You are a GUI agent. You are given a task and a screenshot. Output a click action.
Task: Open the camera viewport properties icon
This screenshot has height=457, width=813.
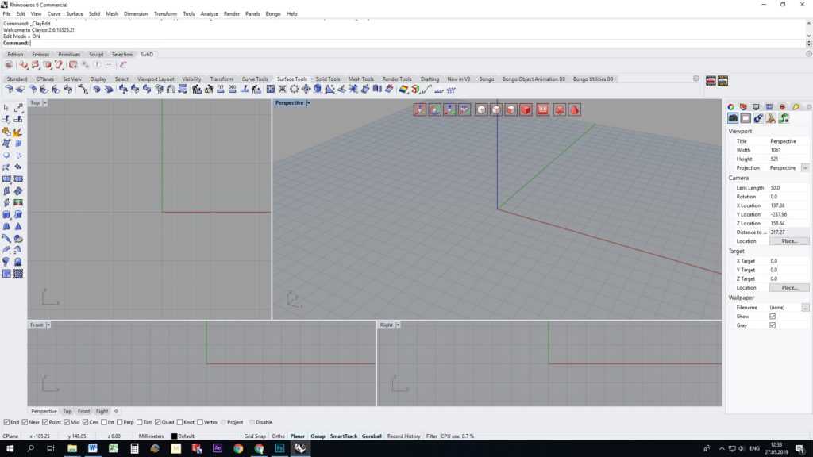point(734,118)
